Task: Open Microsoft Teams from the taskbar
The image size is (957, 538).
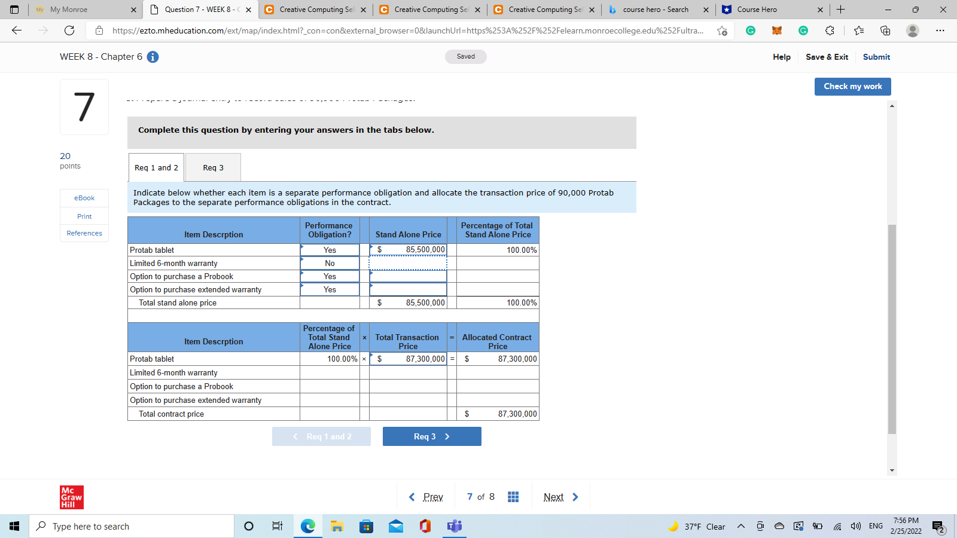Action: [x=454, y=526]
